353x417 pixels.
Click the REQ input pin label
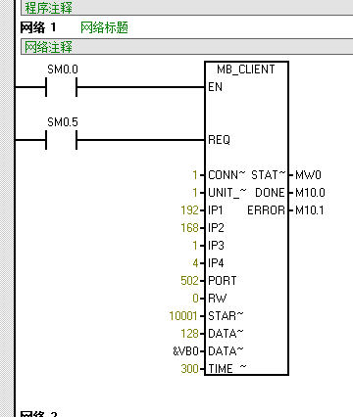point(219,140)
